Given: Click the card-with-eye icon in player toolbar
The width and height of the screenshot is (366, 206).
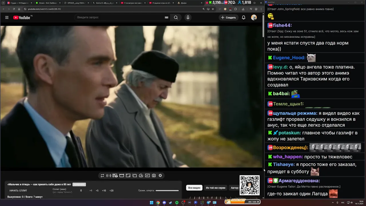Looking at the screenshot, I should 115,176.
